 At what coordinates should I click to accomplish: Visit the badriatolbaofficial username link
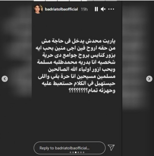61,9
